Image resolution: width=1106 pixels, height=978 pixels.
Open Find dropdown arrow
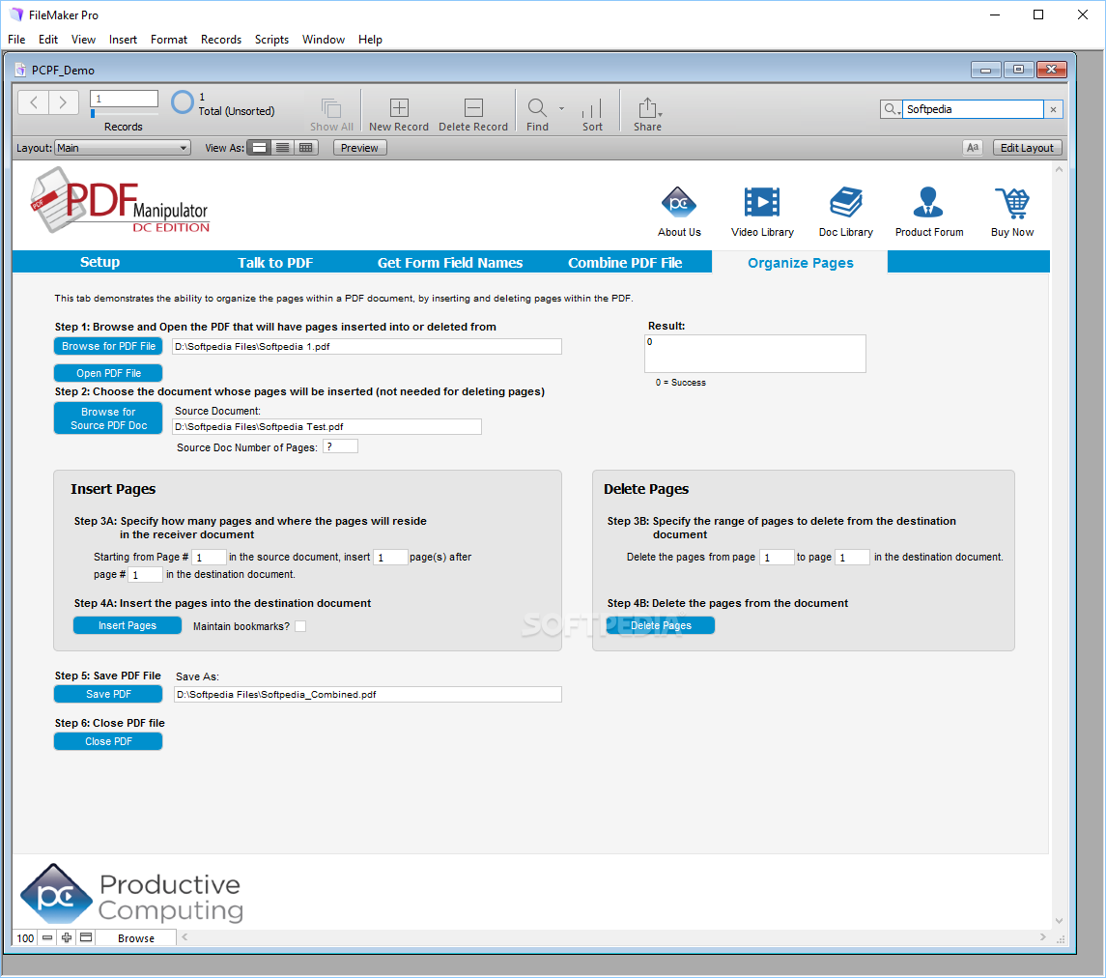[x=561, y=108]
